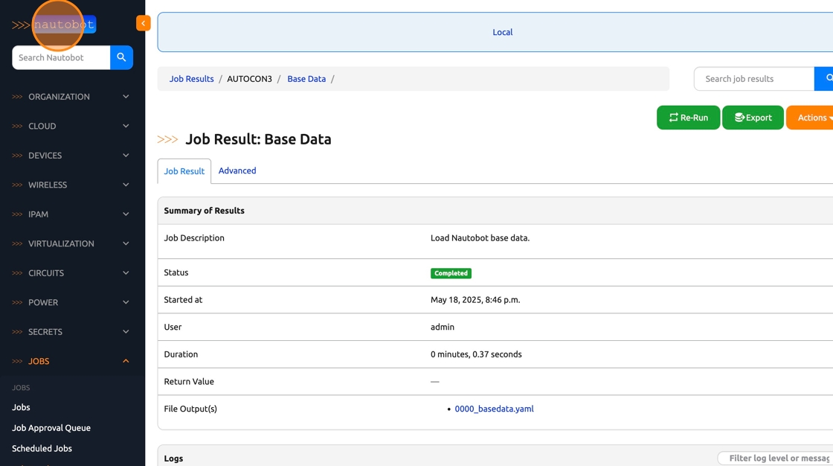
Task: Expand the Devices menu section
Action: coord(71,156)
